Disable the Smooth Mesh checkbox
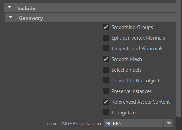This screenshot has height=130, width=182. click(x=106, y=59)
